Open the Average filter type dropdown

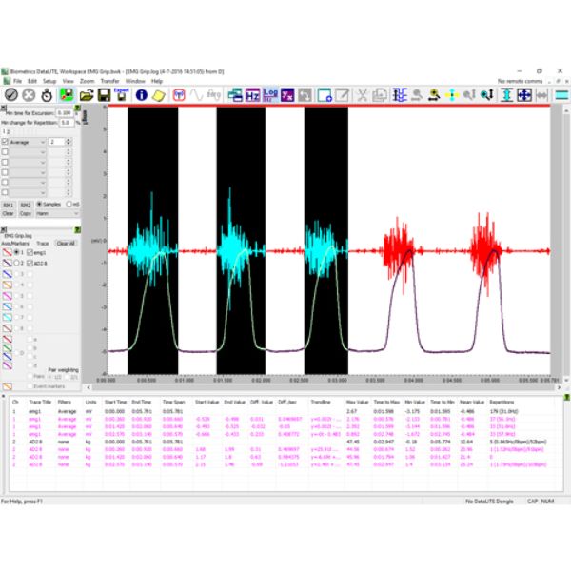tap(28, 142)
